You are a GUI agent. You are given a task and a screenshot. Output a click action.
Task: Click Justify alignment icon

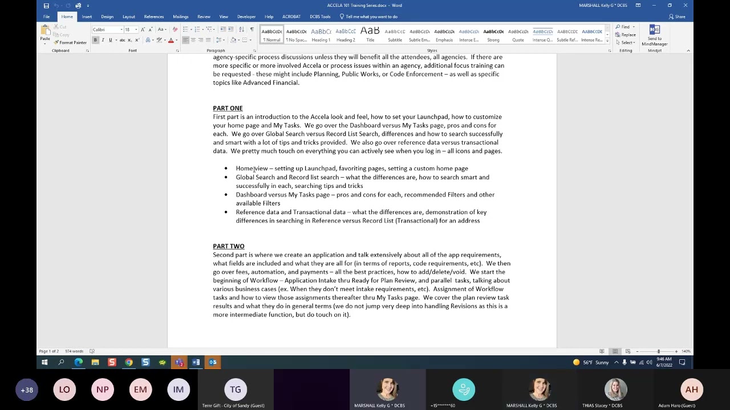point(208,40)
